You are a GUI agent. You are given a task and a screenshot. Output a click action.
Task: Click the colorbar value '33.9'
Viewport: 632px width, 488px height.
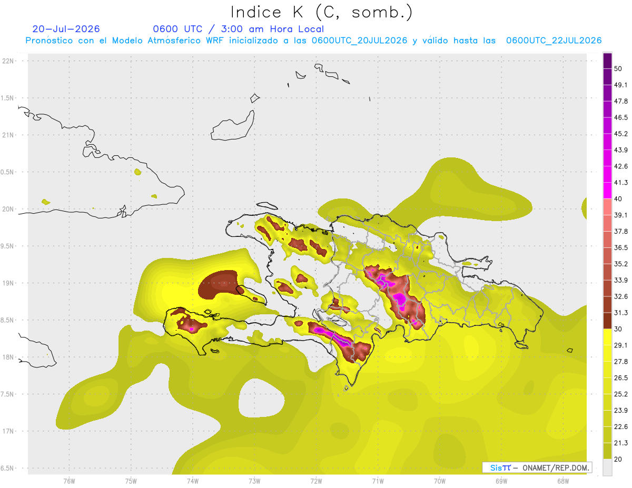(621, 280)
